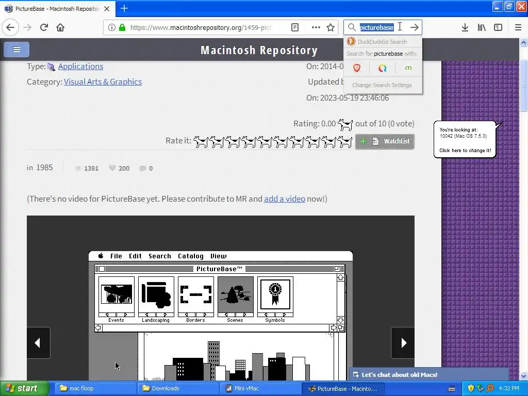Image resolution: width=528 pixels, height=396 pixels.
Task: Click the page scrollbar up arrow
Action: [524, 42]
